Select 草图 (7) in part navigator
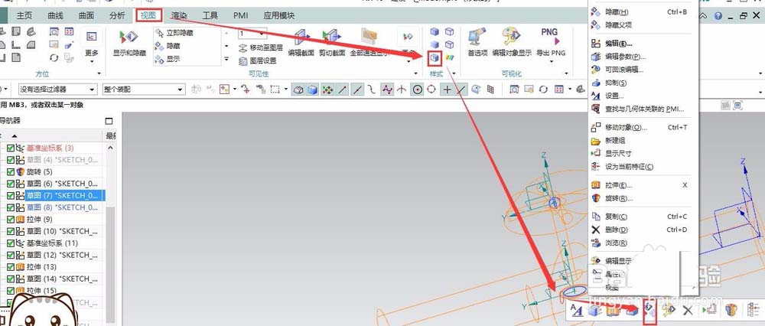This screenshot has width=765, height=326. click(x=63, y=195)
